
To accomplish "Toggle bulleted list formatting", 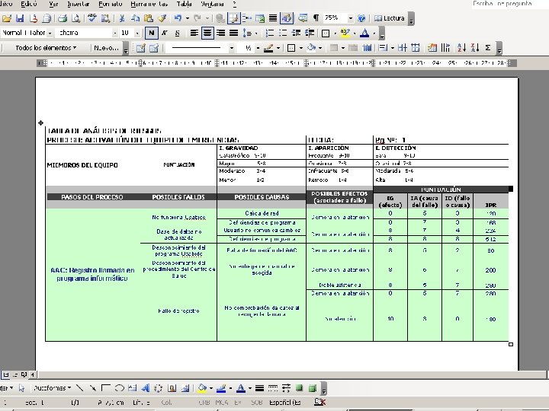I will (x=283, y=33).
